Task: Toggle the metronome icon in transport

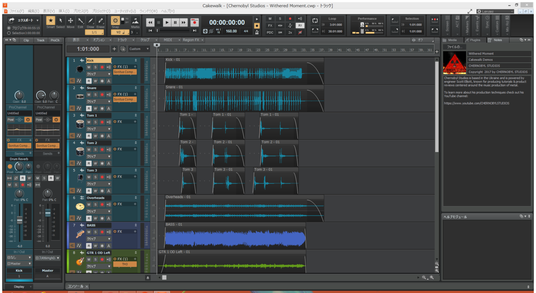Action: (257, 32)
